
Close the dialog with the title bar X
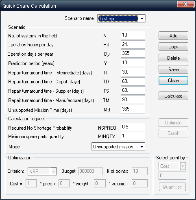point(185,4)
